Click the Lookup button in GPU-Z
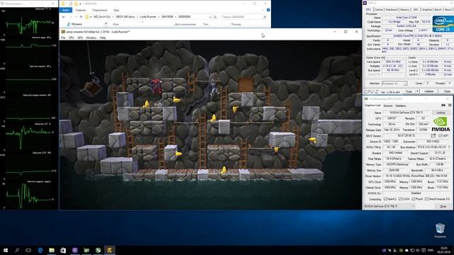 [x=441, y=113]
